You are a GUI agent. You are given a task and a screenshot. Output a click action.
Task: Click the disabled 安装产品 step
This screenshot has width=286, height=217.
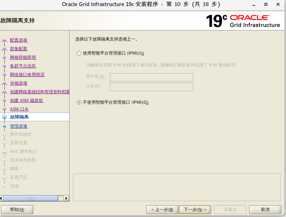click(18, 177)
